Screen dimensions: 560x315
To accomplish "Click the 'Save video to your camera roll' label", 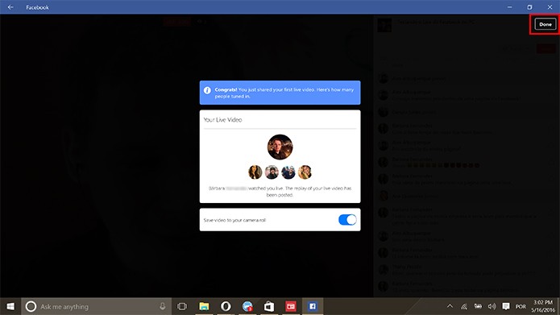I will pos(234,220).
